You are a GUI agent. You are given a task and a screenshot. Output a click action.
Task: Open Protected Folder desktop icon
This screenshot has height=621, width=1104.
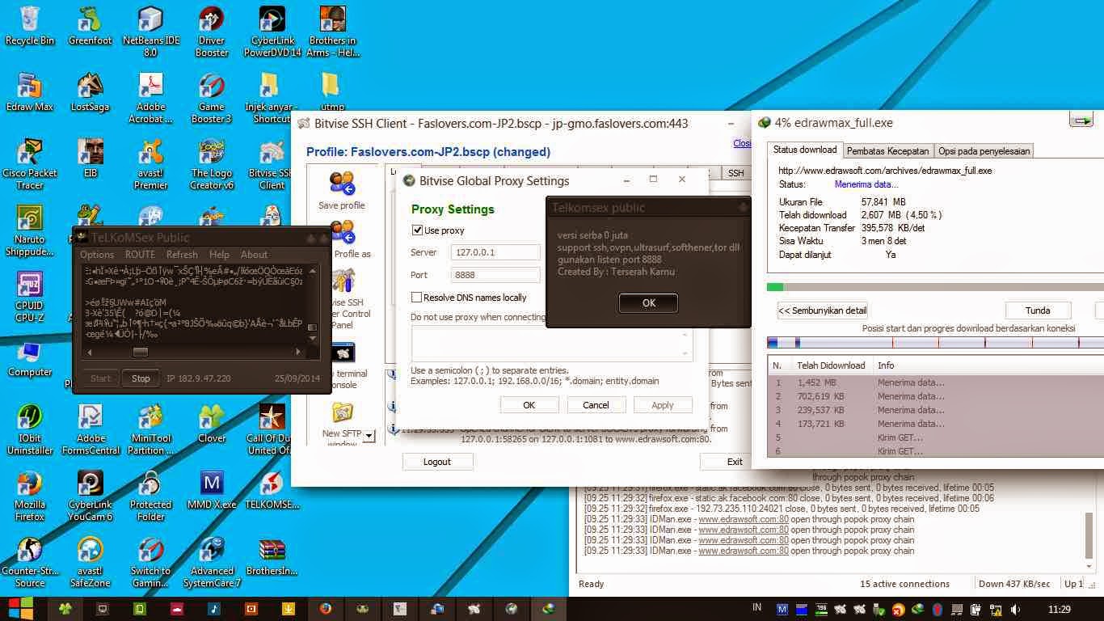pyautogui.click(x=151, y=495)
